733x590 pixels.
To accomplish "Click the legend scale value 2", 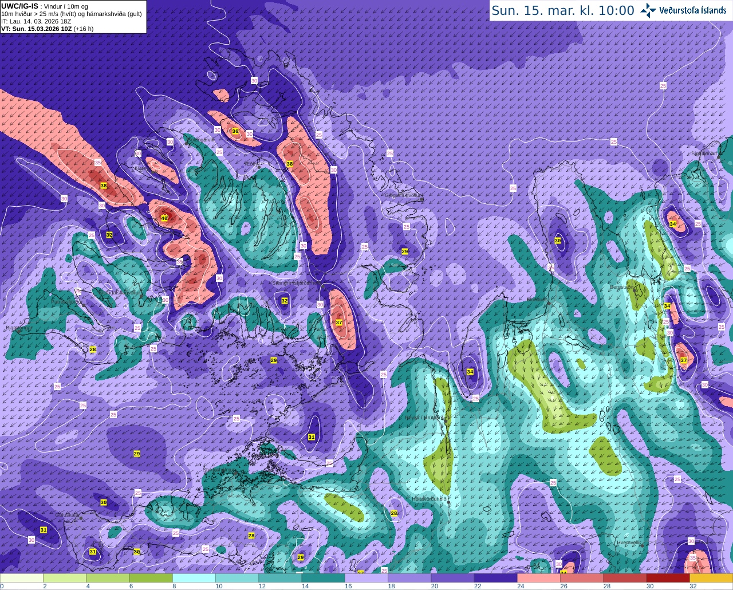I will 44,586.
